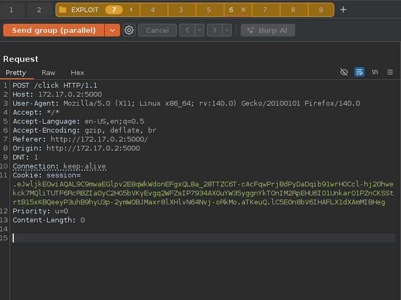Open the back history dropdown arrow

click(x=199, y=30)
